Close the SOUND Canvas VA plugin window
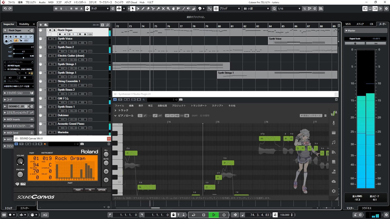390x219 pixels. coord(109,139)
